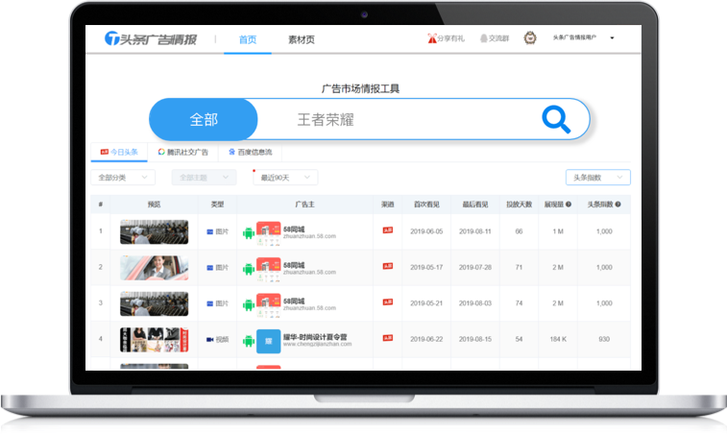Click 58同城 app icon in row 3

click(x=269, y=304)
